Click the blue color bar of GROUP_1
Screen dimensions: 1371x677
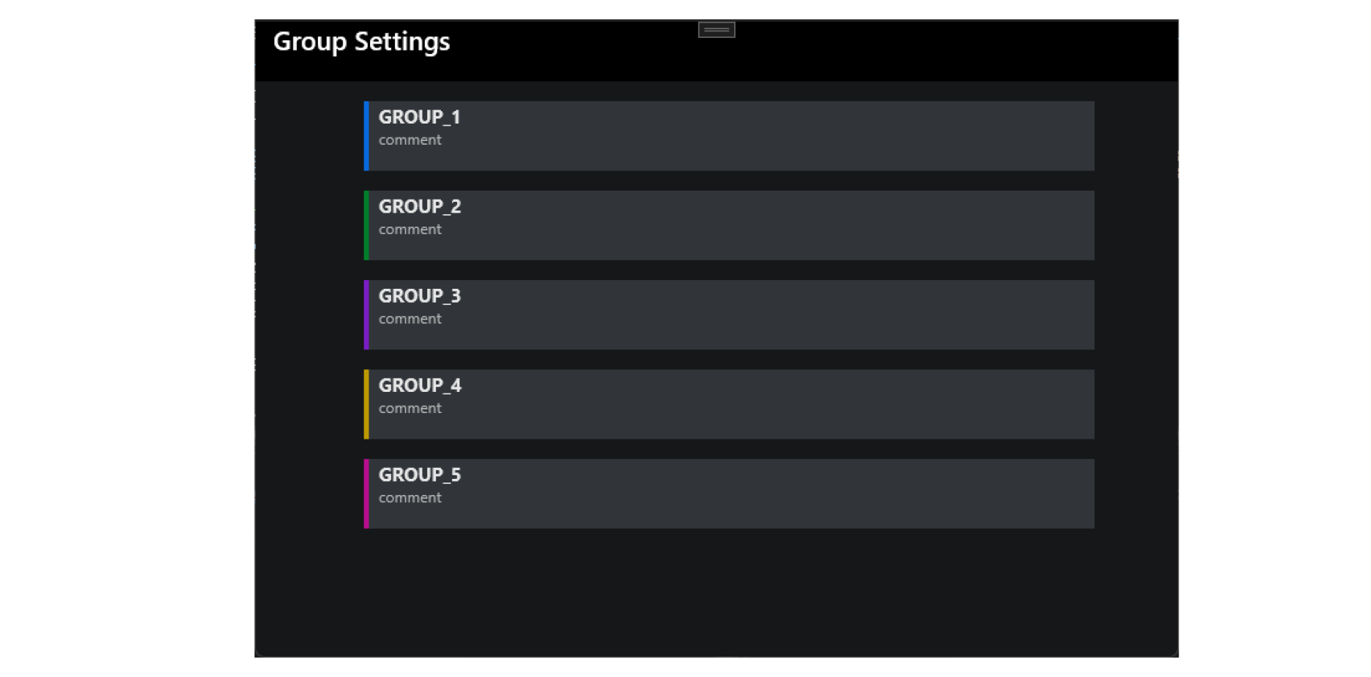tap(366, 136)
